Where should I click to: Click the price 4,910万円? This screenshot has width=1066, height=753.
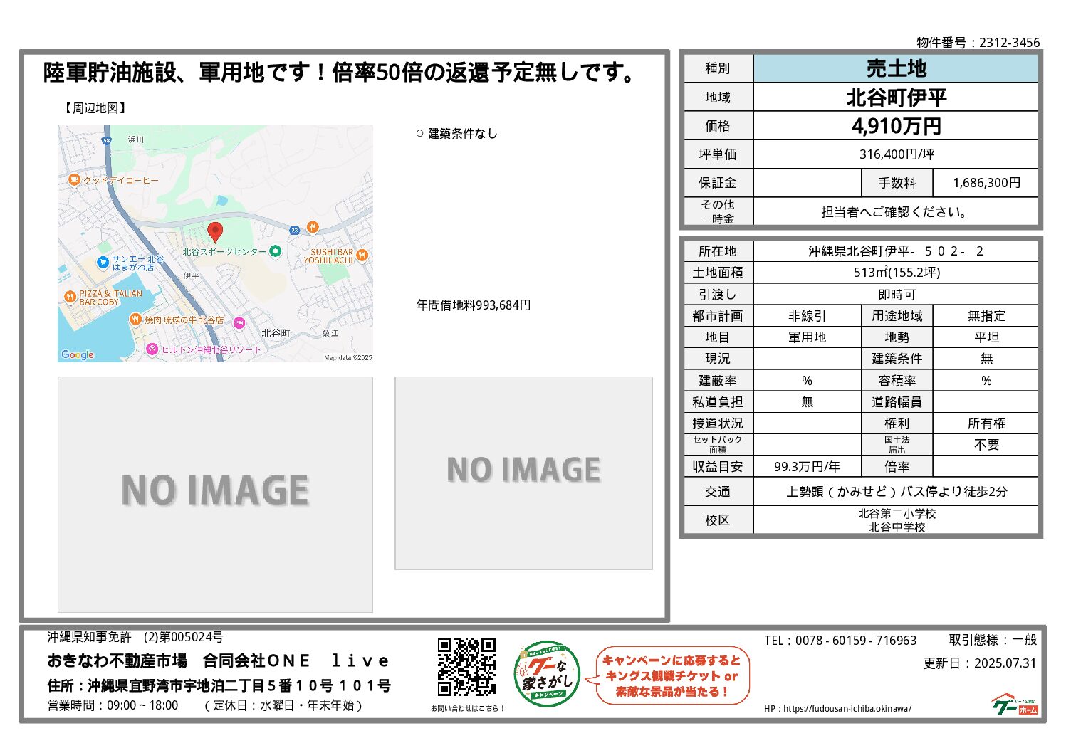coord(896,126)
